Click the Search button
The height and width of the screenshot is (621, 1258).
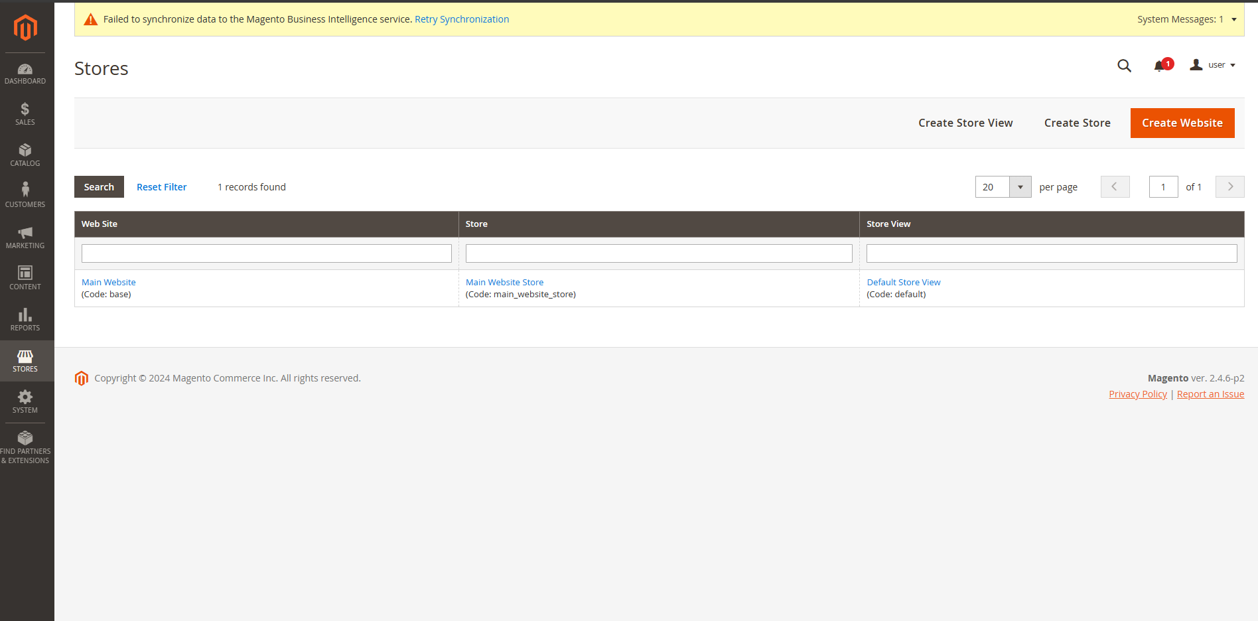click(99, 187)
